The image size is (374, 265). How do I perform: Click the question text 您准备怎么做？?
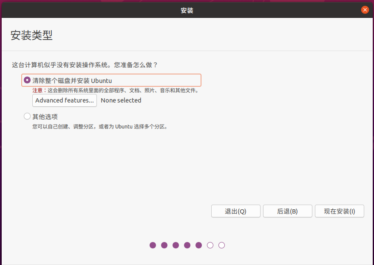(x=136, y=65)
